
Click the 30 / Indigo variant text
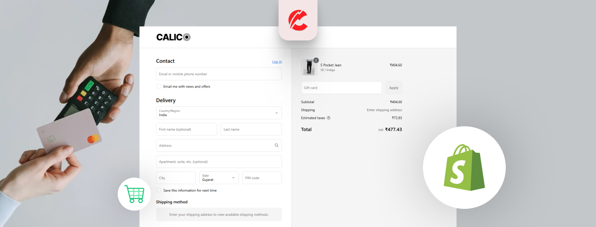[328, 70]
